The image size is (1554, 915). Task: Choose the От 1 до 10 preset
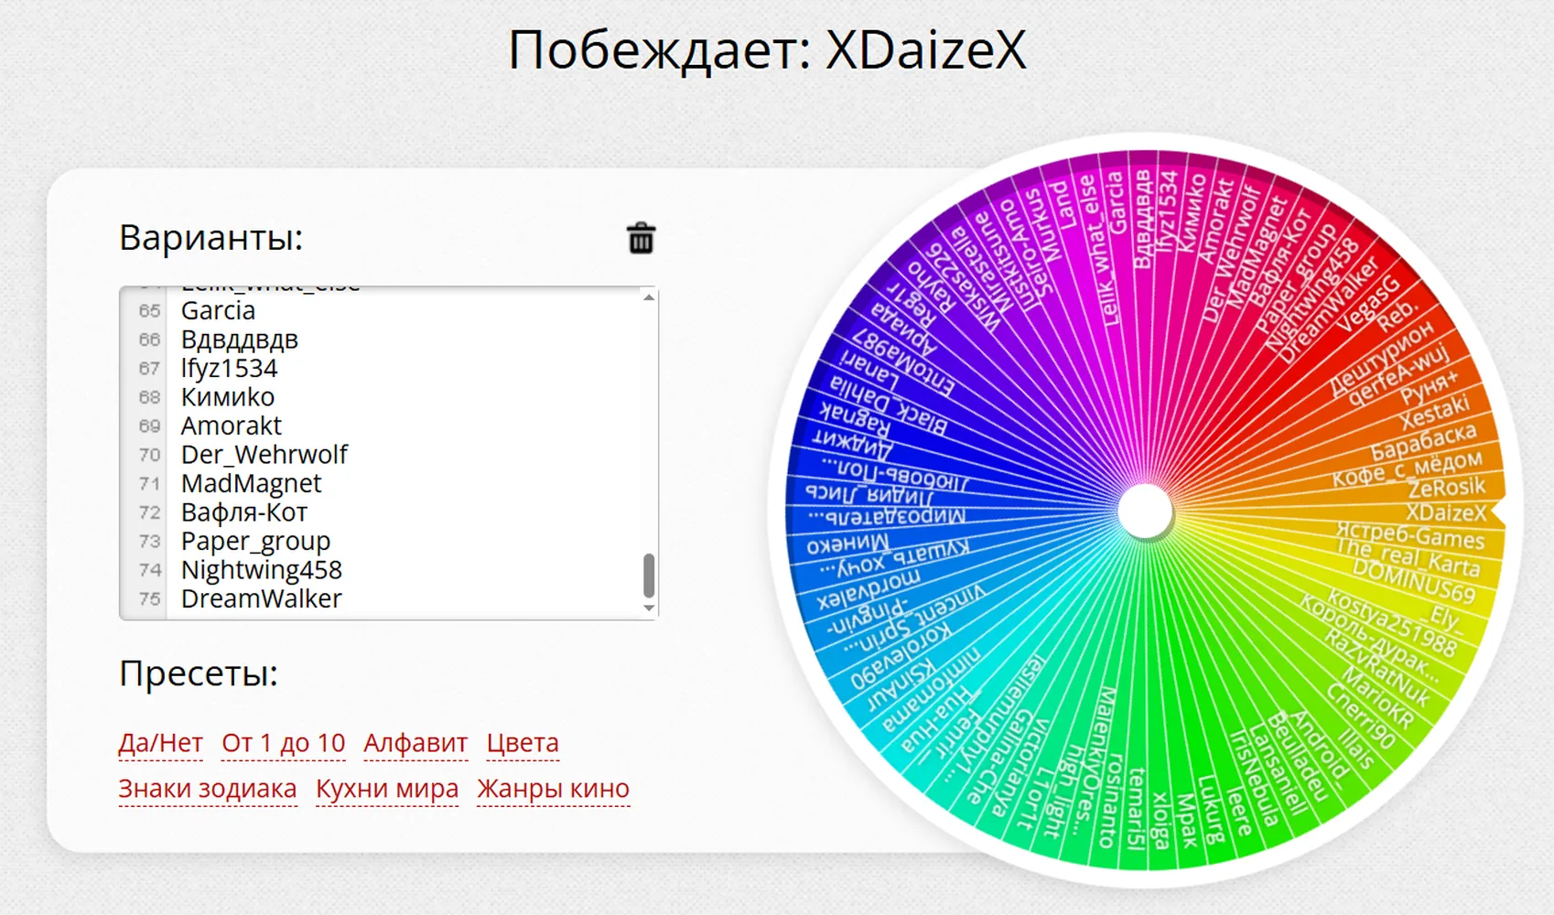point(284,743)
